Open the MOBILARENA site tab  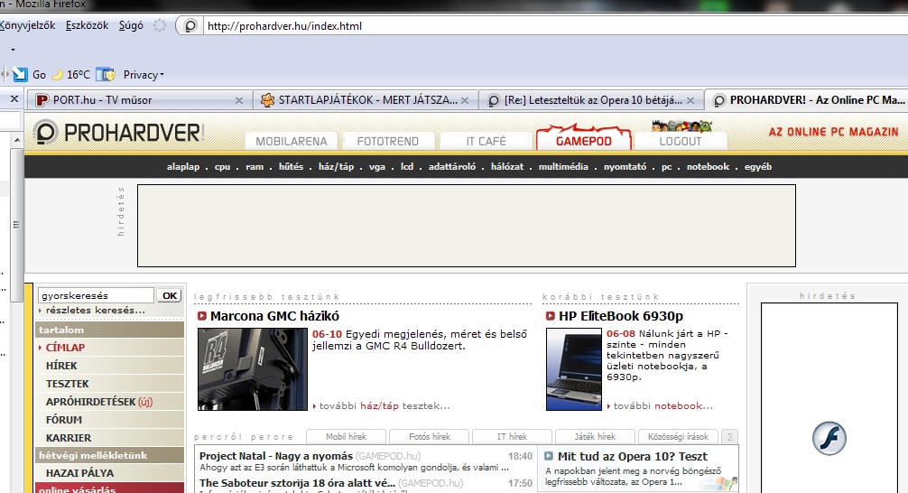[x=292, y=142]
